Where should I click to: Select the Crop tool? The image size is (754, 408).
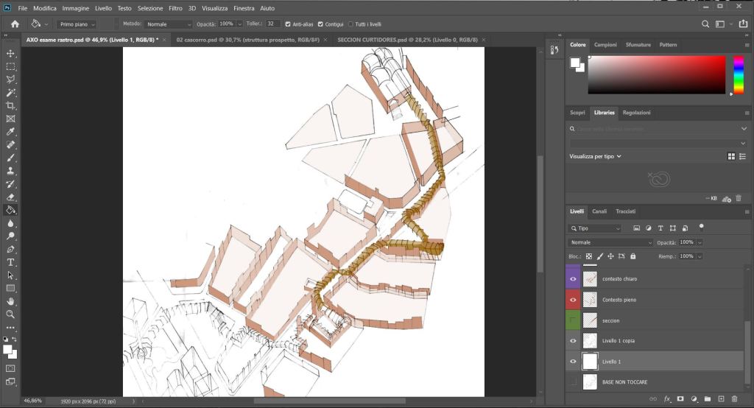[x=10, y=105]
